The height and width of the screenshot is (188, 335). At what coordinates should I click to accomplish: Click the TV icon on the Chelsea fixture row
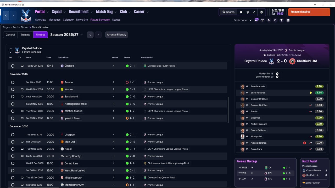tap(22, 66)
